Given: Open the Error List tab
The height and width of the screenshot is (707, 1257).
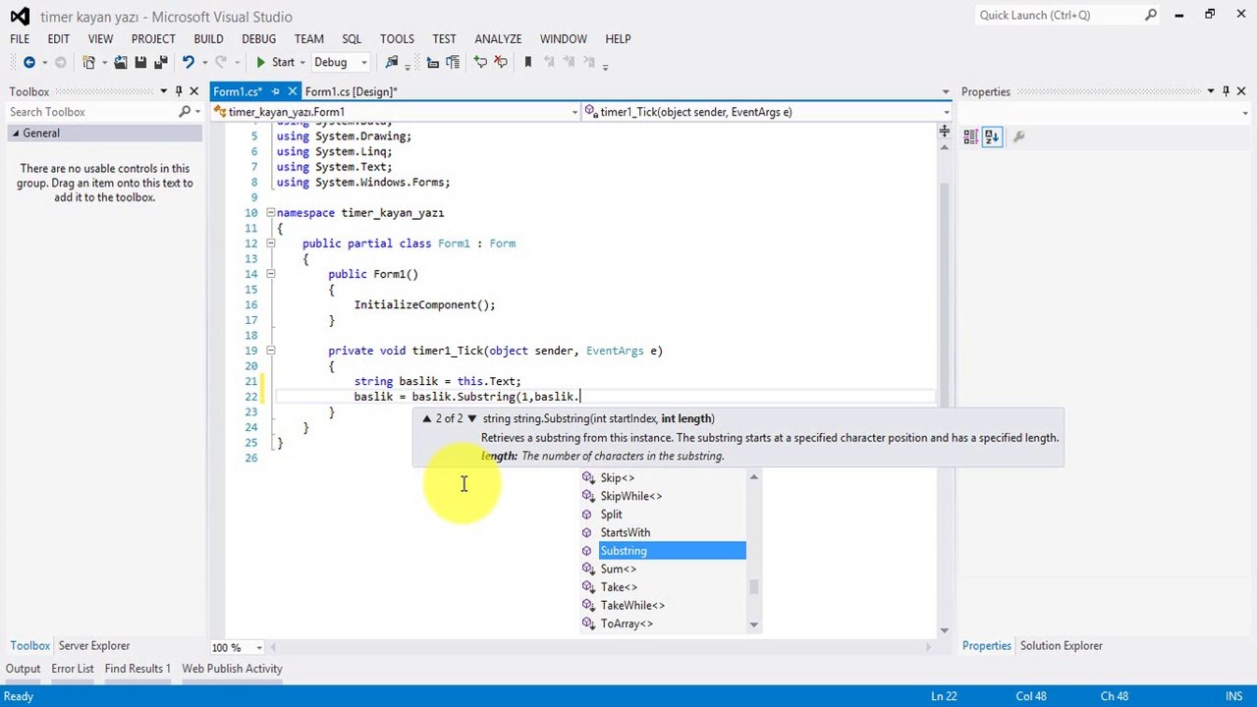Looking at the screenshot, I should [x=73, y=670].
